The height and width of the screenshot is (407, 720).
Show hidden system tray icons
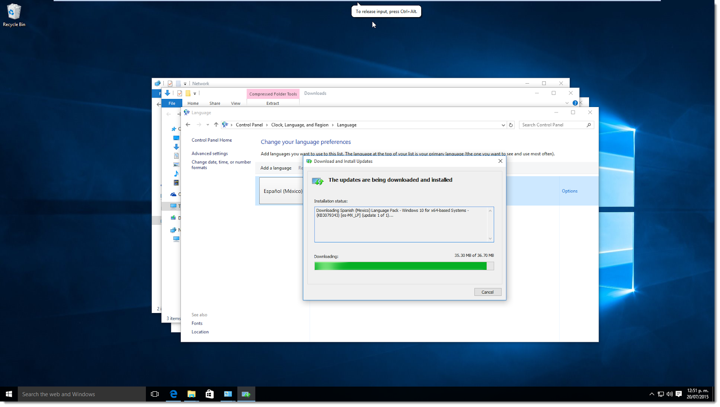(652, 394)
